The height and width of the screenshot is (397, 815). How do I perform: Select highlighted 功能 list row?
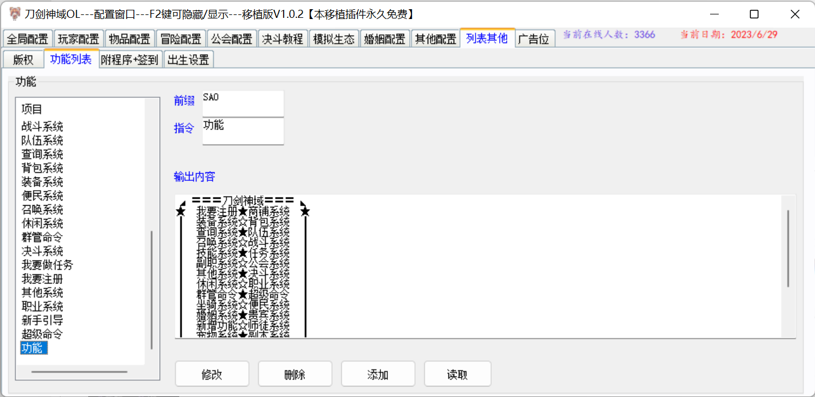point(34,348)
